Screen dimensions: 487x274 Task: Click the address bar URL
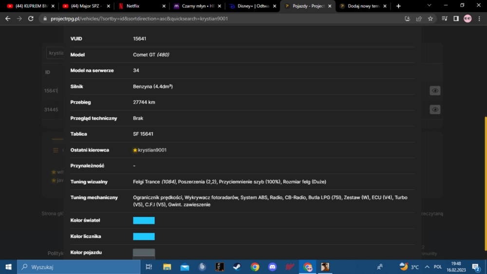[x=139, y=18]
